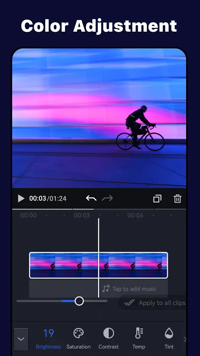Undo the last edit
This screenshot has width=200, height=356.
point(91,198)
